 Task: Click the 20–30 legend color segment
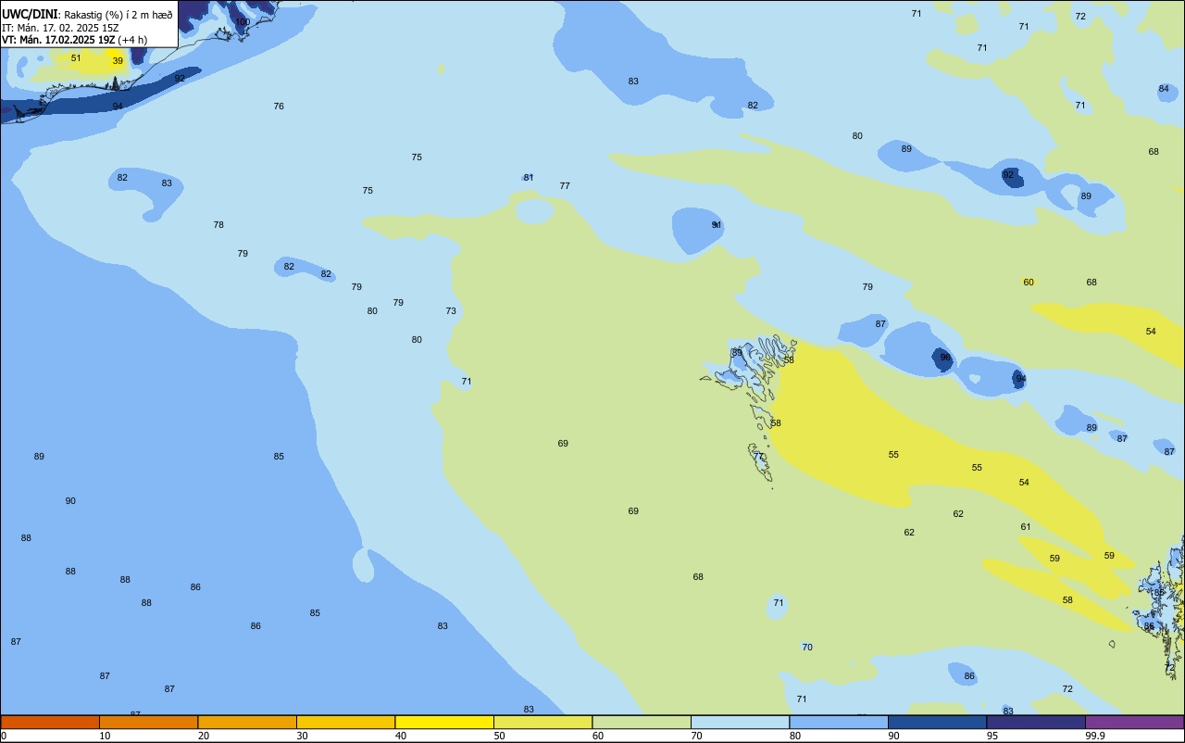click(247, 722)
